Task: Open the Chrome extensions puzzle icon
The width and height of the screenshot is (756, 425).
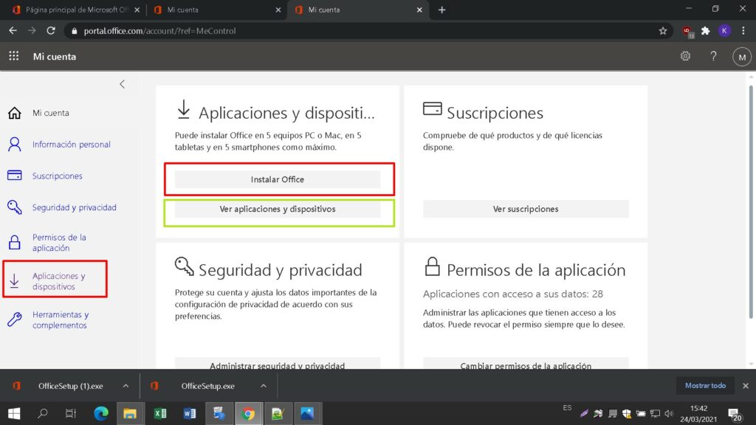Action: 705,31
